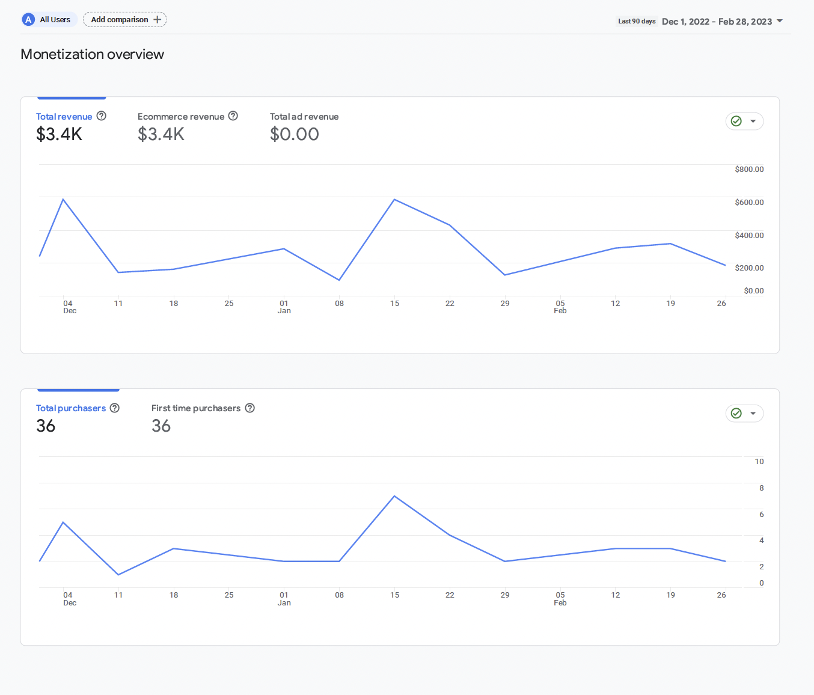Viewport: 814px width, 695px height.
Task: Open the Total purchasers help tooltip icon
Action: (x=115, y=408)
